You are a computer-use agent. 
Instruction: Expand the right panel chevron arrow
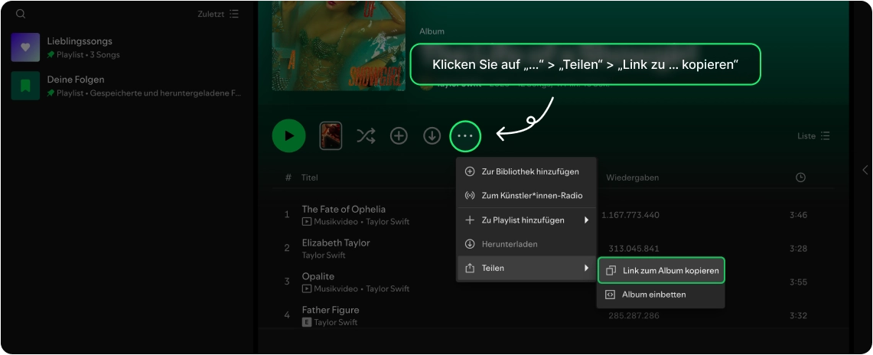pos(865,171)
